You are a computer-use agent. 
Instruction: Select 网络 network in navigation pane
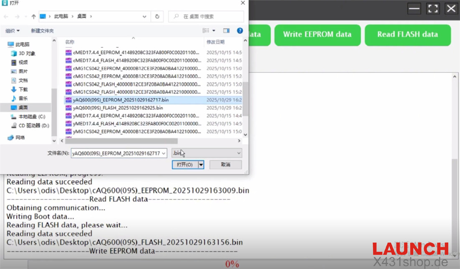(20, 137)
